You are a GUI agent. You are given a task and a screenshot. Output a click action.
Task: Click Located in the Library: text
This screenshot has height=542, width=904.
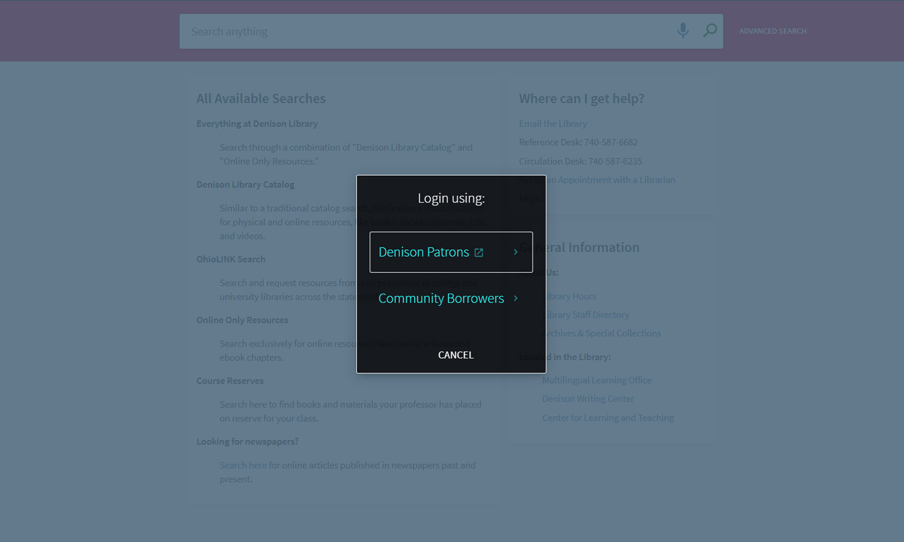coord(565,357)
